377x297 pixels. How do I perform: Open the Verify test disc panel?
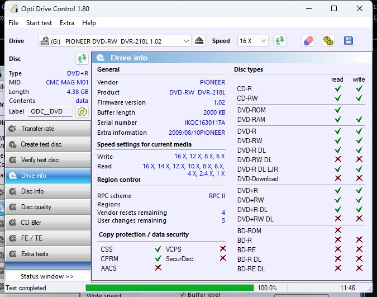[x=48, y=160]
